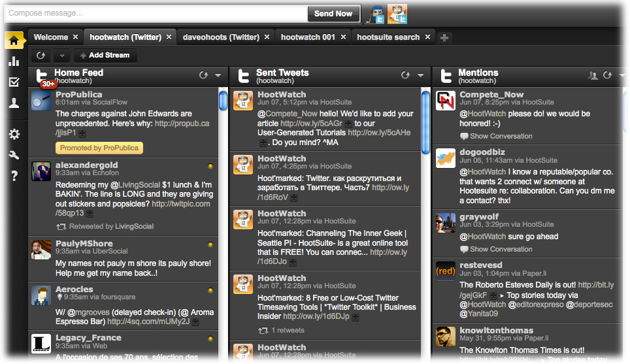Expand the 4sq.com link plus icon
630x364 pixels.
(195, 322)
